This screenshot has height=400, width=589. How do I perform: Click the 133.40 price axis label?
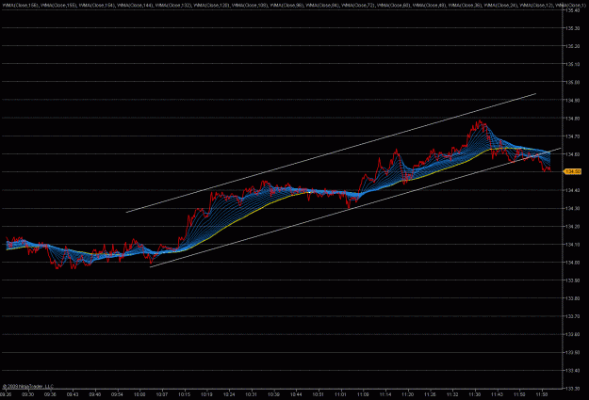click(x=572, y=371)
